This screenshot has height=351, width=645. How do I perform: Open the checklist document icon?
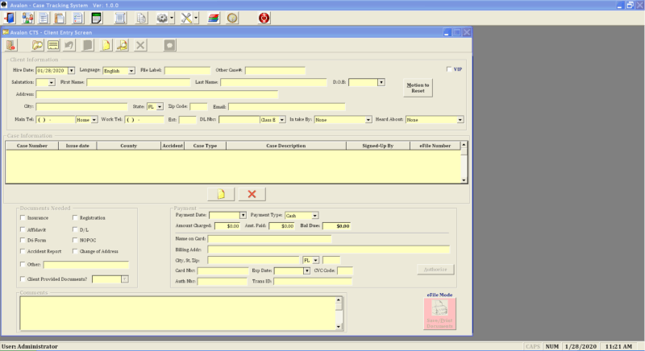pyautogui.click(x=77, y=18)
